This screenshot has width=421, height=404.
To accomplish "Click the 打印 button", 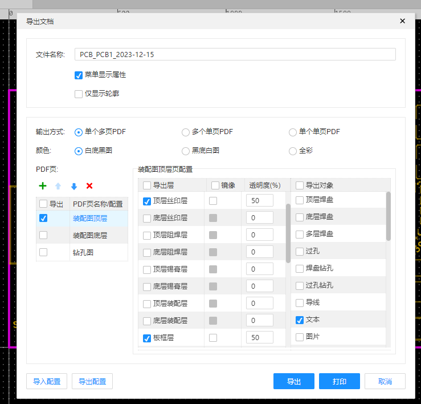I will 339,381.
